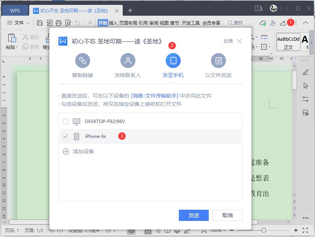Viewport: 315px width, 237px height.
Task: Click the 反馈 feedback link
Action: pyautogui.click(x=228, y=41)
